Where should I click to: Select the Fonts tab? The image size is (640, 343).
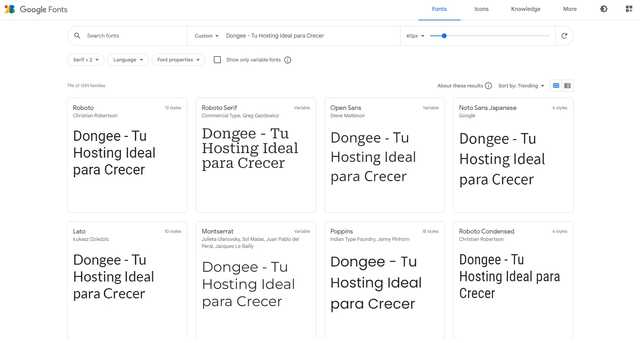439,9
